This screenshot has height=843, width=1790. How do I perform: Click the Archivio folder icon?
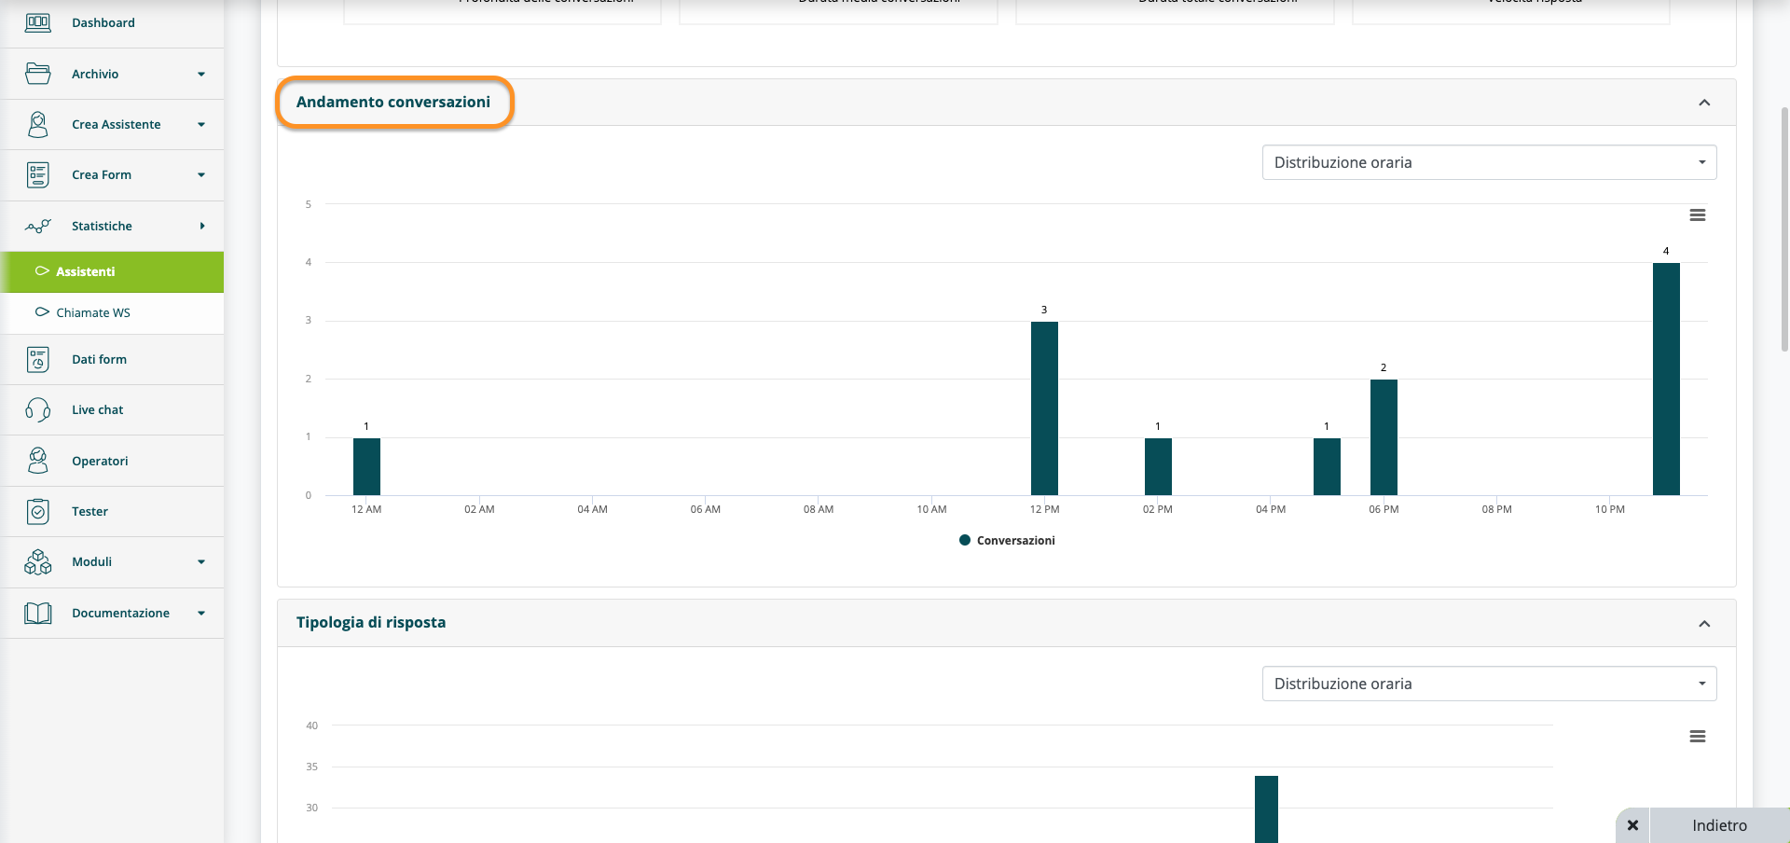[38, 74]
